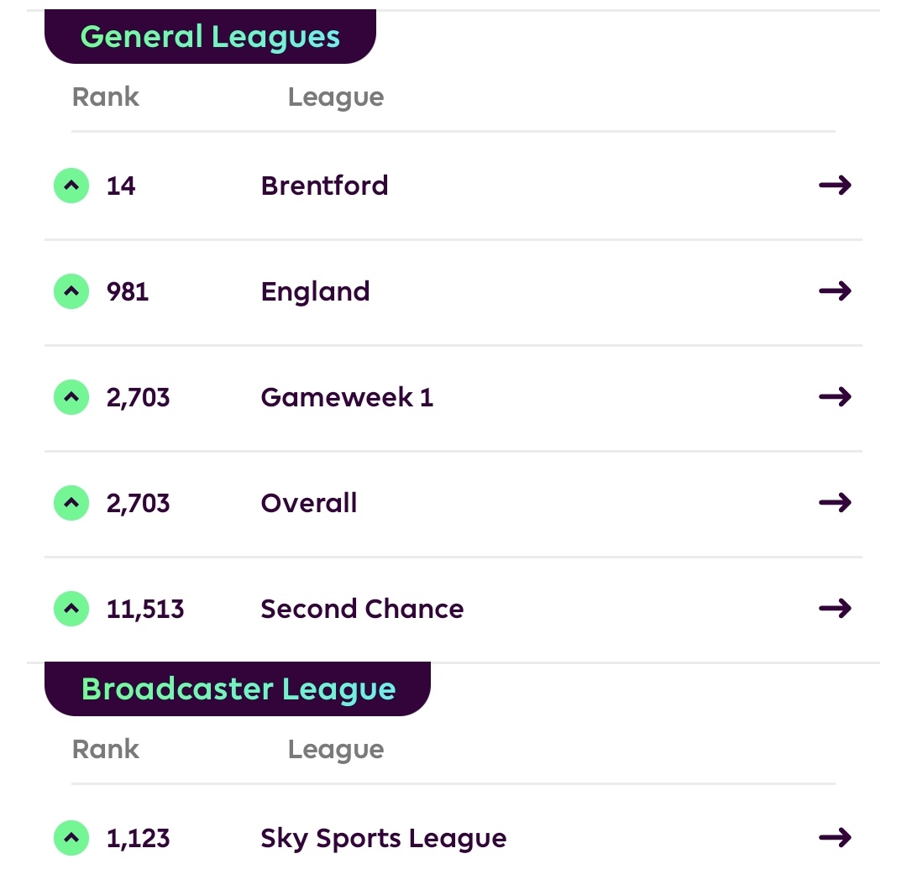Click green rank-up icon beside Sky Sports League
This screenshot has height=890, width=907.
point(71,838)
